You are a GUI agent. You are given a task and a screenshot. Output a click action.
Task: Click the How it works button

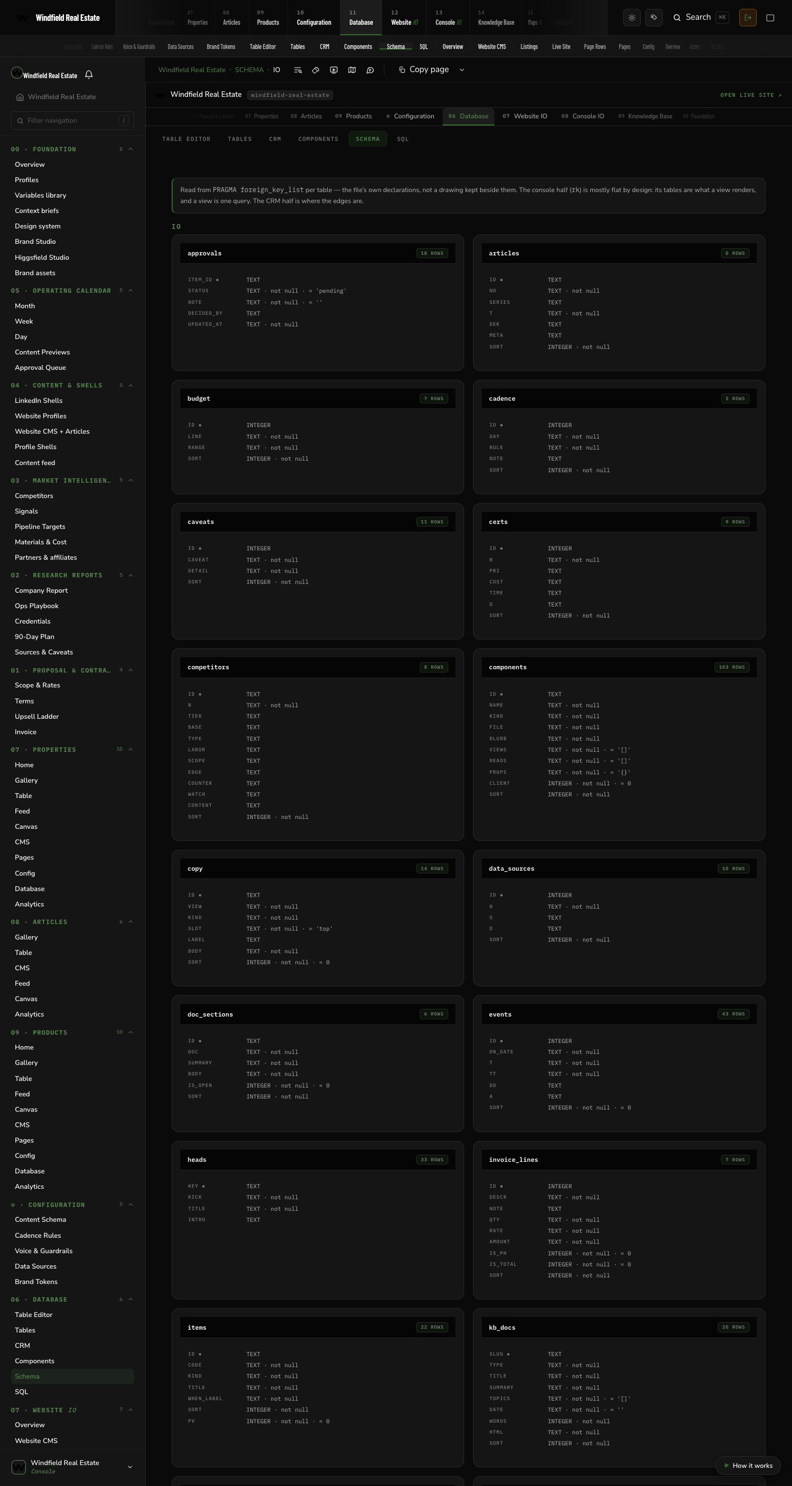tap(747, 1465)
